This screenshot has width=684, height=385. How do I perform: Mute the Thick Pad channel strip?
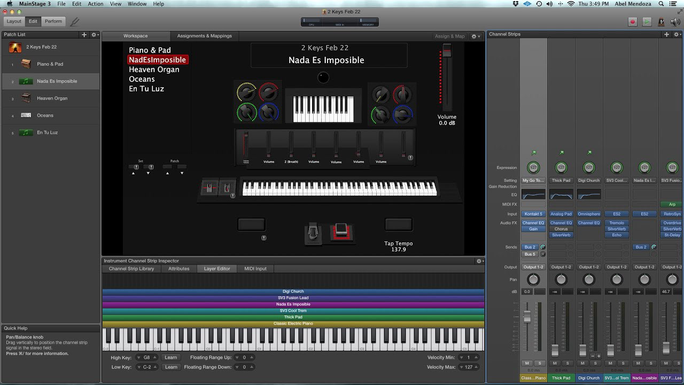pos(555,363)
